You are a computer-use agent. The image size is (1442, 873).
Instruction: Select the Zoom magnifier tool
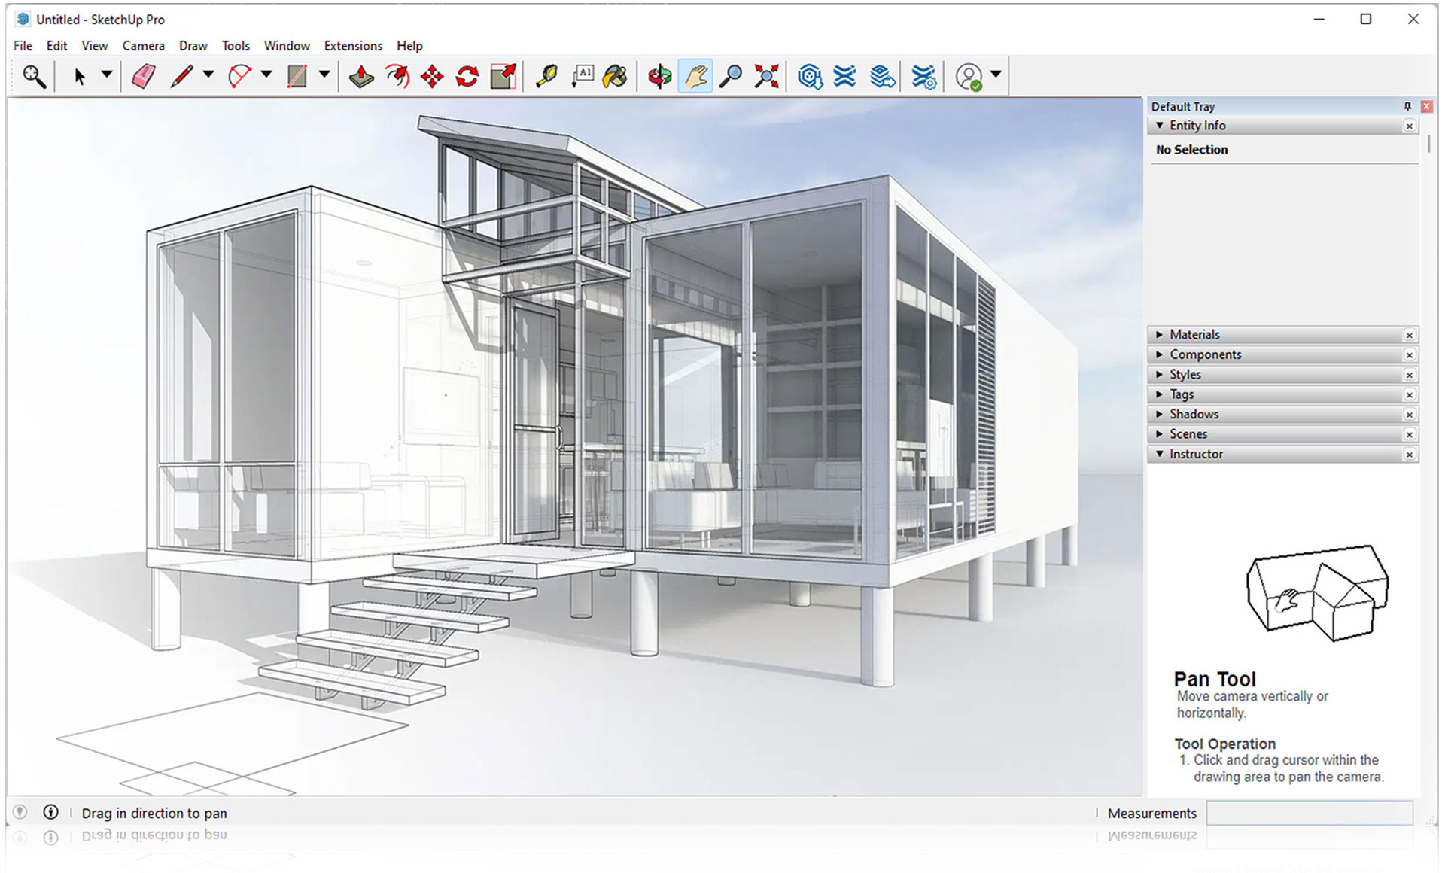(x=731, y=75)
